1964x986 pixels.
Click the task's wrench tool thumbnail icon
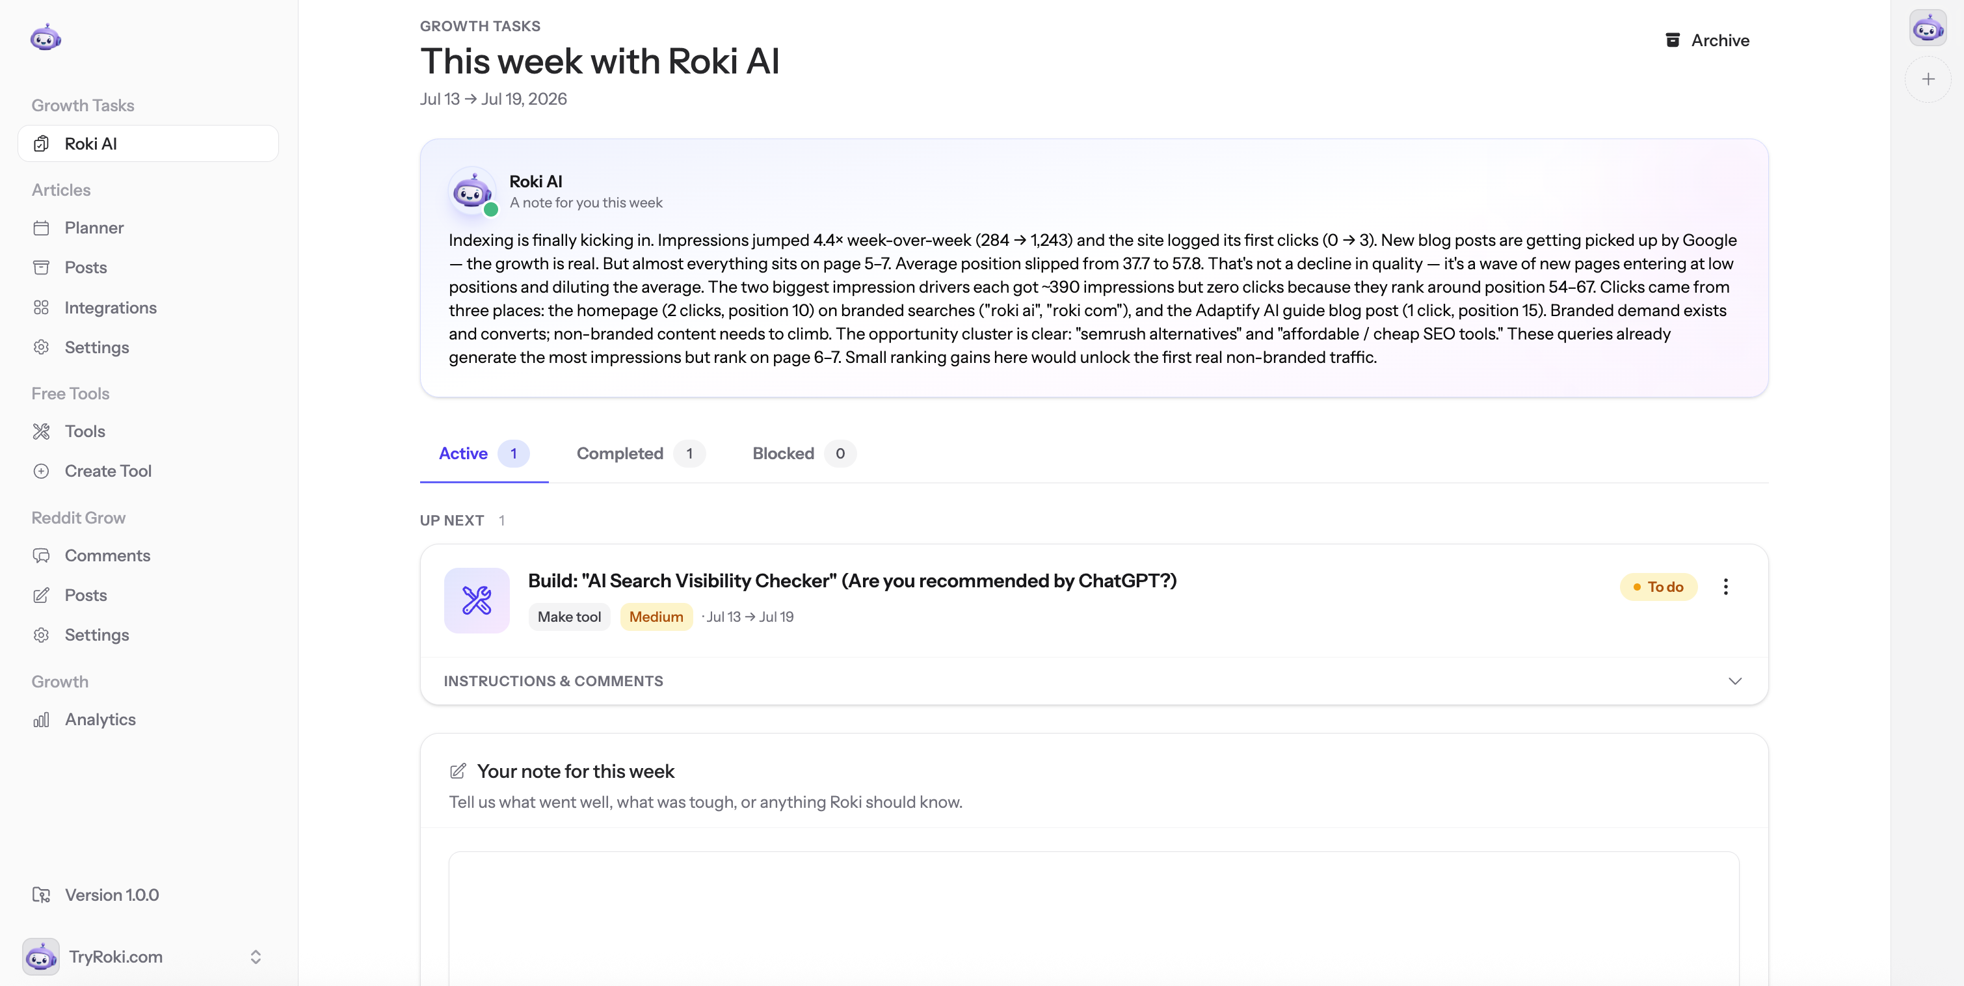tap(477, 600)
